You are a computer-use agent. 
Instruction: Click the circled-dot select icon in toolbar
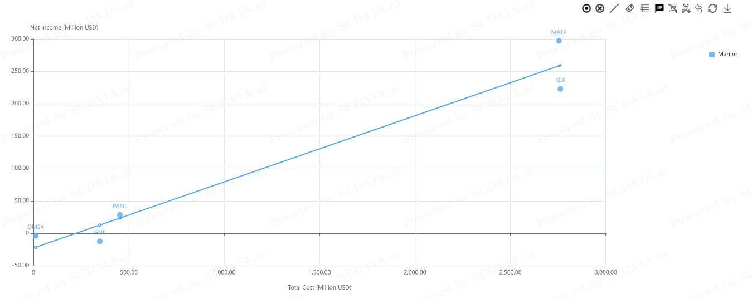tap(586, 8)
